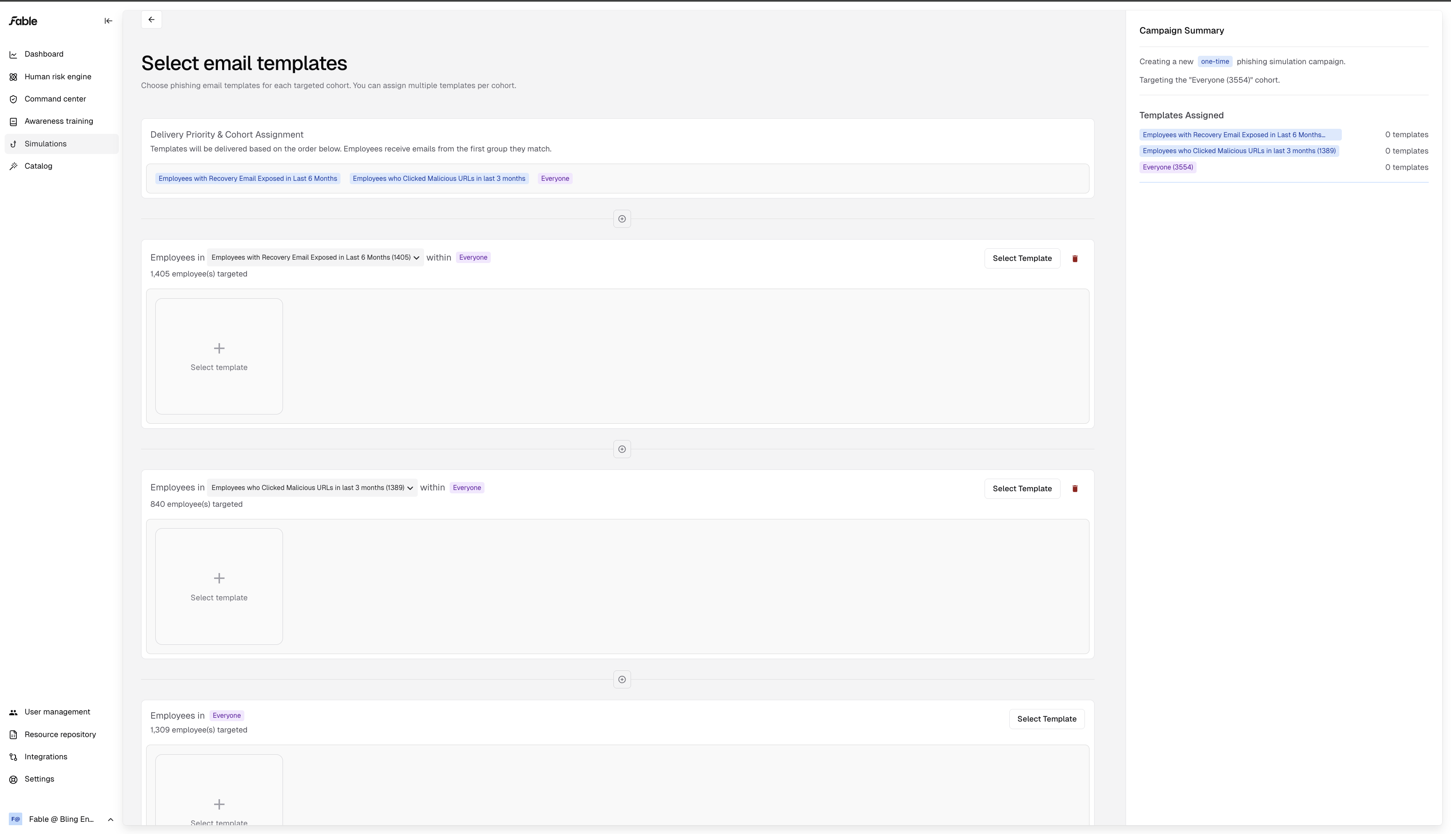Click the User management people icon
Image resolution: width=1451 pixels, height=834 pixels.
pos(13,712)
